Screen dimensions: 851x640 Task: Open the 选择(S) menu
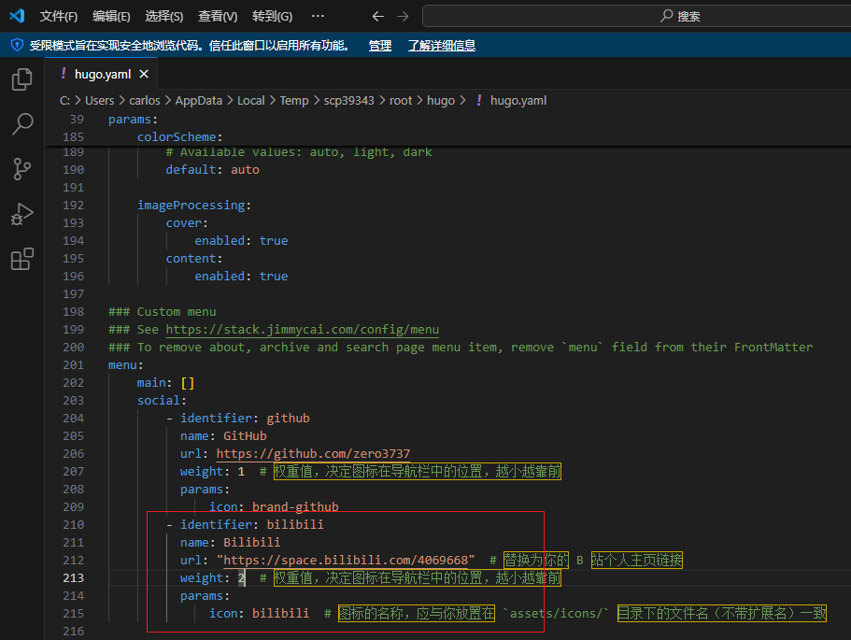(164, 16)
